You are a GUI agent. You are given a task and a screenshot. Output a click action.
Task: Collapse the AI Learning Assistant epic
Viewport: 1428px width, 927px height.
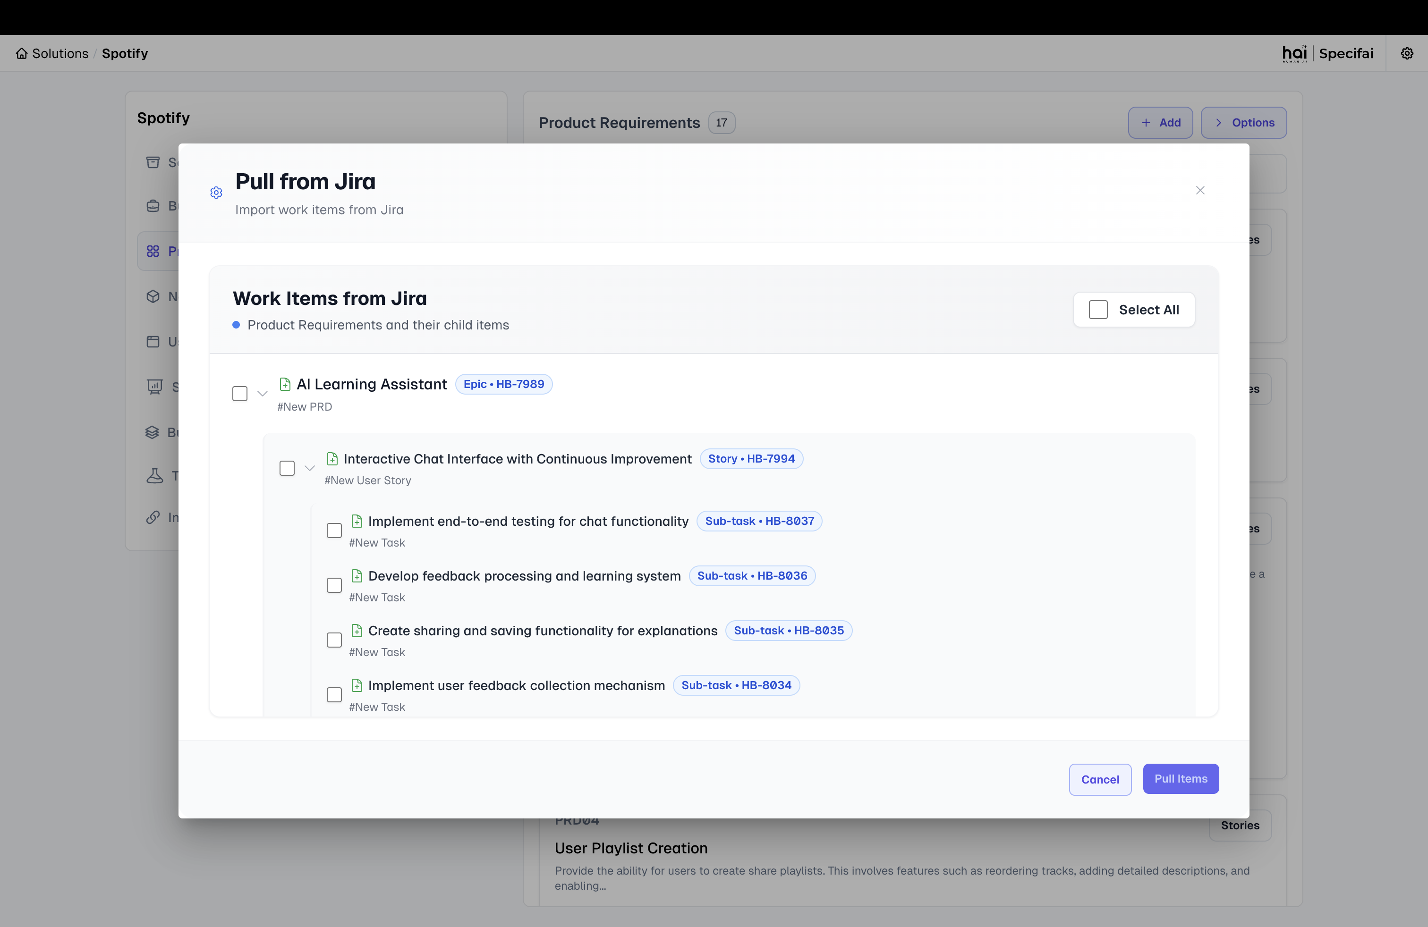pyautogui.click(x=262, y=393)
